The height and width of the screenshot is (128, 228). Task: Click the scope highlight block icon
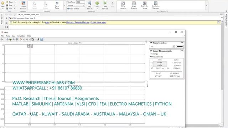21,39
